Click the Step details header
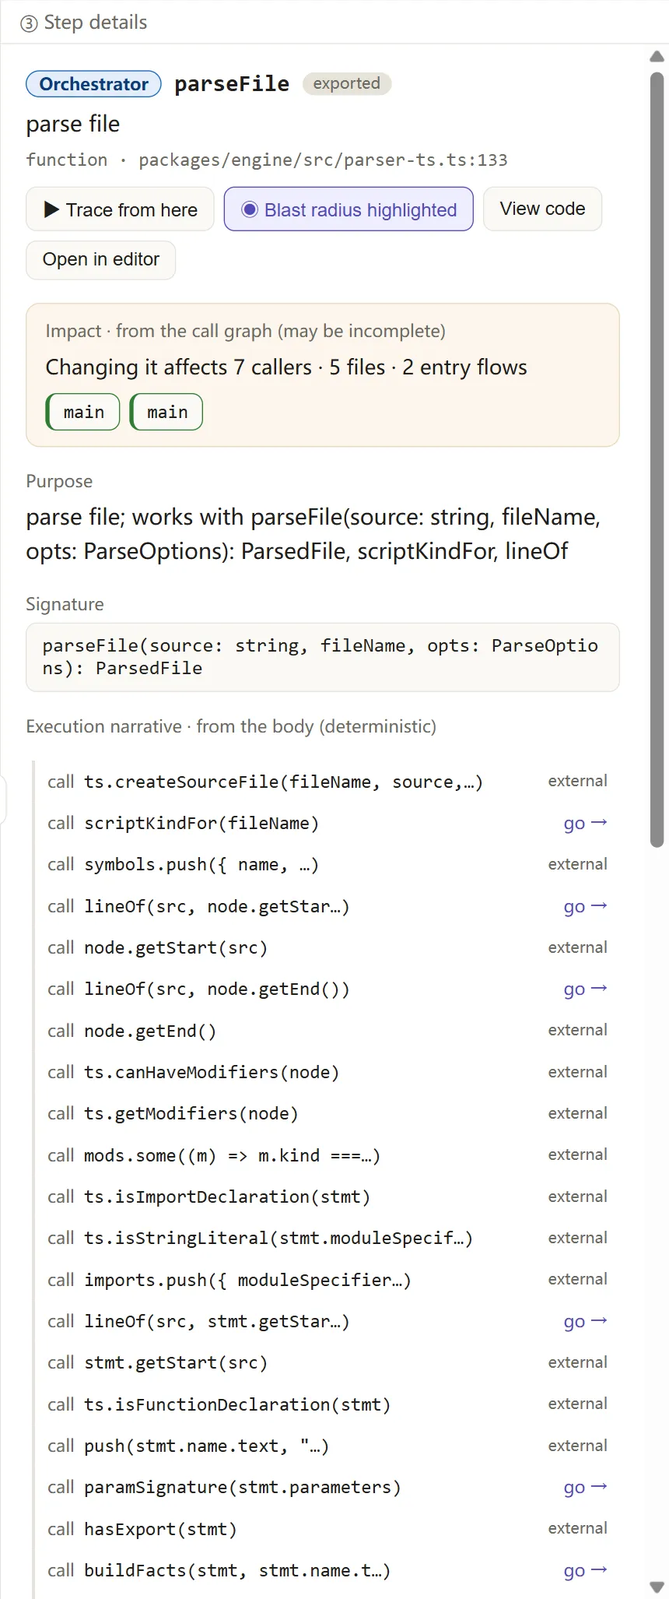 pos(84,23)
